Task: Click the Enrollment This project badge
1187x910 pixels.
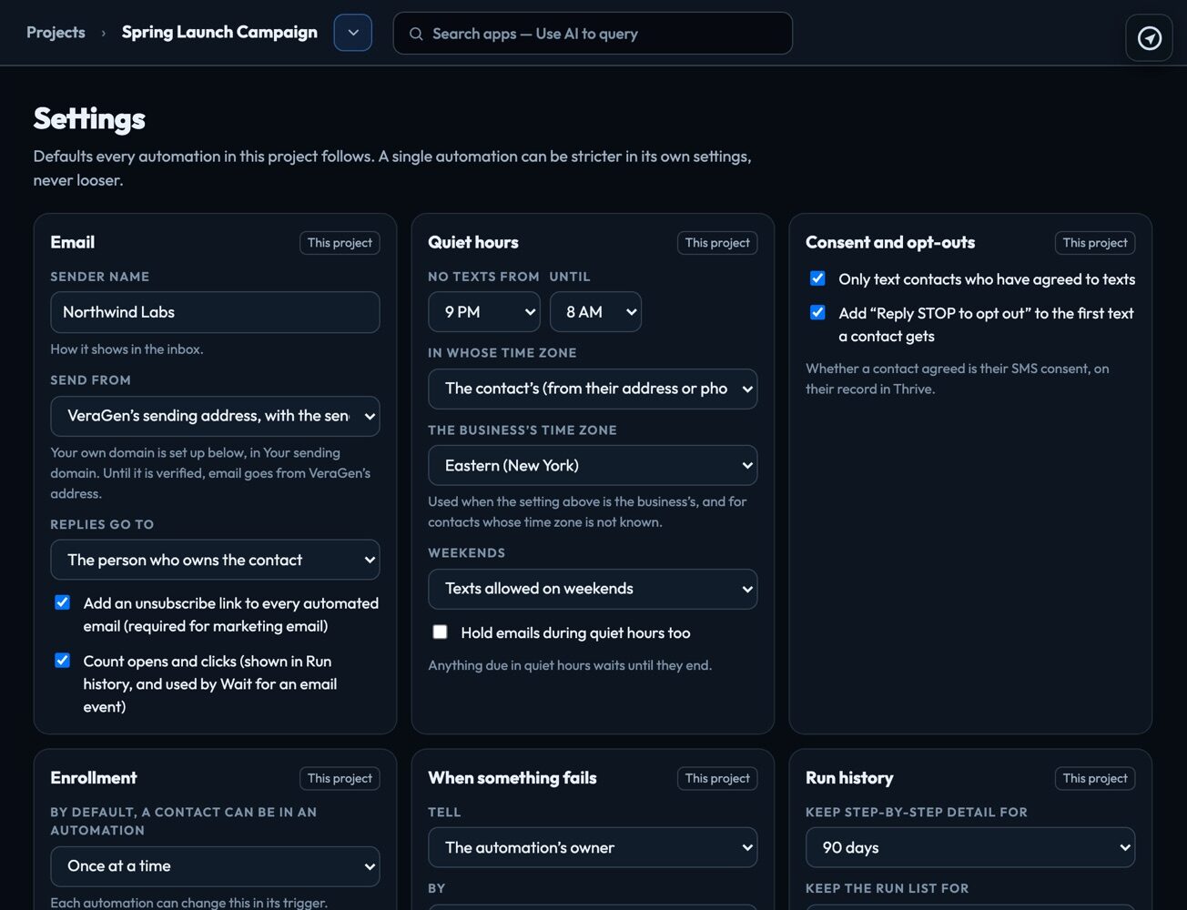Action: click(340, 778)
